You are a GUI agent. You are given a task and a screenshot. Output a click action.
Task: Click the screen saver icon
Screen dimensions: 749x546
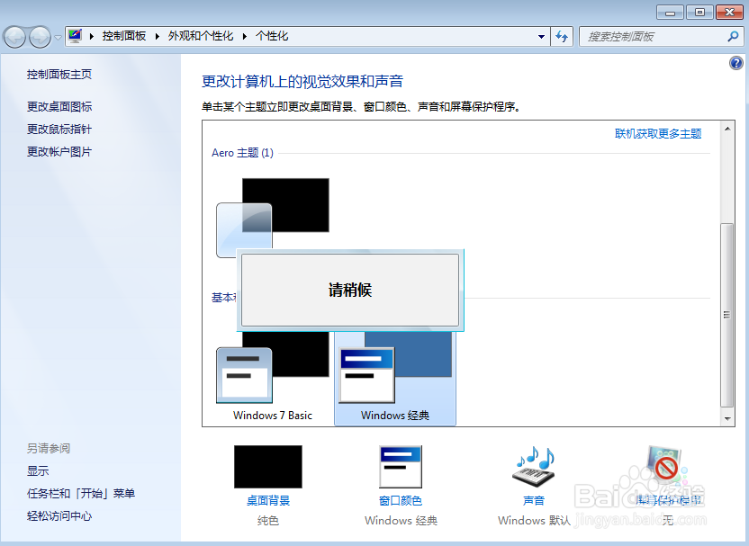tap(666, 465)
